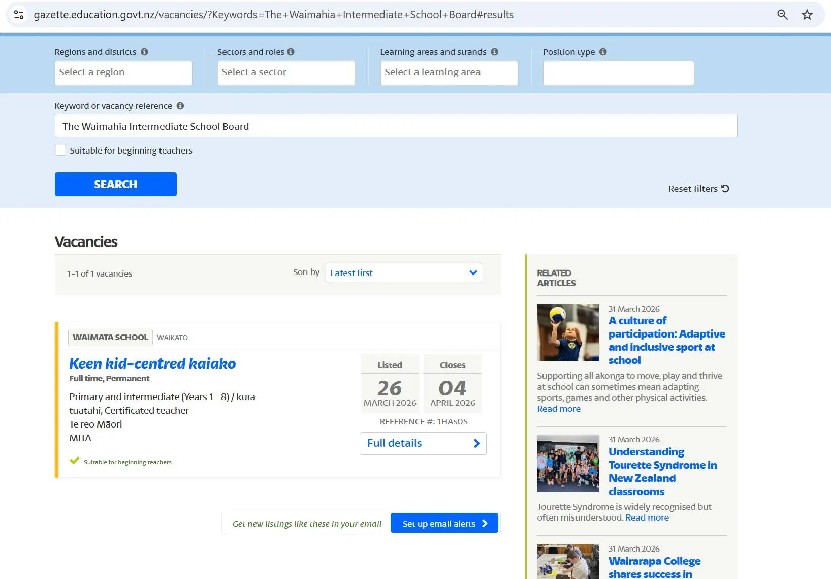831x579 pixels.
Task: Open the Select a learning area dropdown
Action: pyautogui.click(x=449, y=73)
